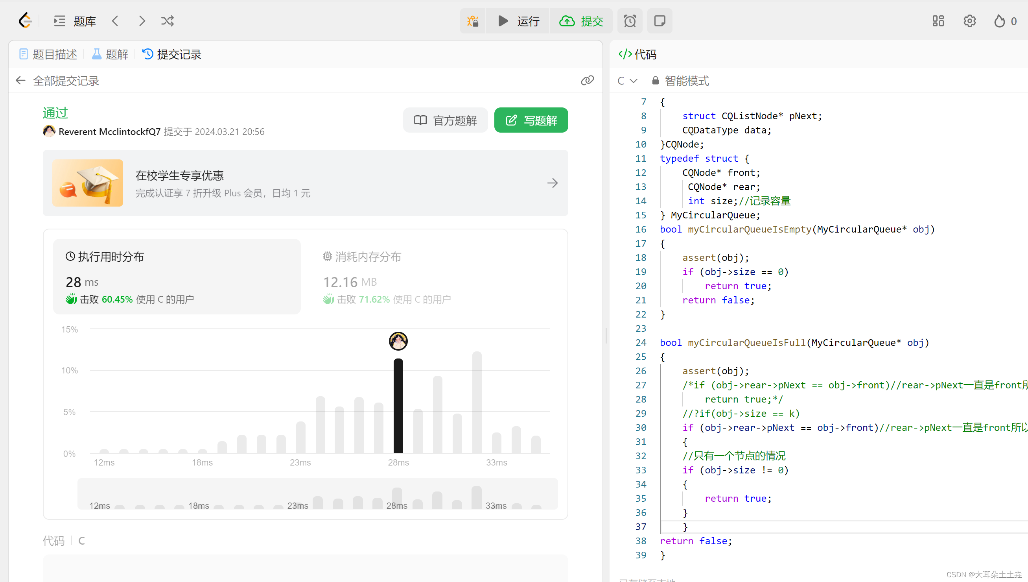Open 在校学生专享优惠 promotion banner
1028x582 pixels.
point(305,183)
